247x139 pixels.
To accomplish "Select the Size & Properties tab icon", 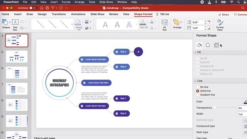I will pyautogui.click(x=216, y=45).
